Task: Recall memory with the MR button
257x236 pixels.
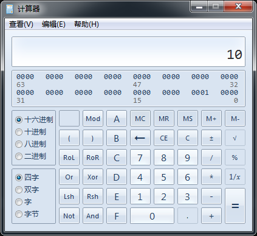Action: coord(164,119)
